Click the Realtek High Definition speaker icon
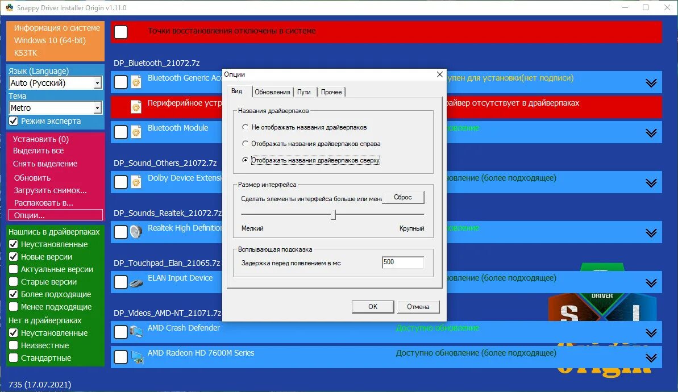 pos(136,232)
